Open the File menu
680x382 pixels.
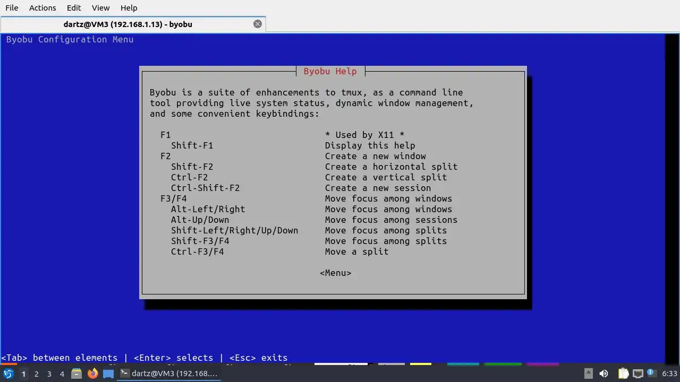coord(12,8)
